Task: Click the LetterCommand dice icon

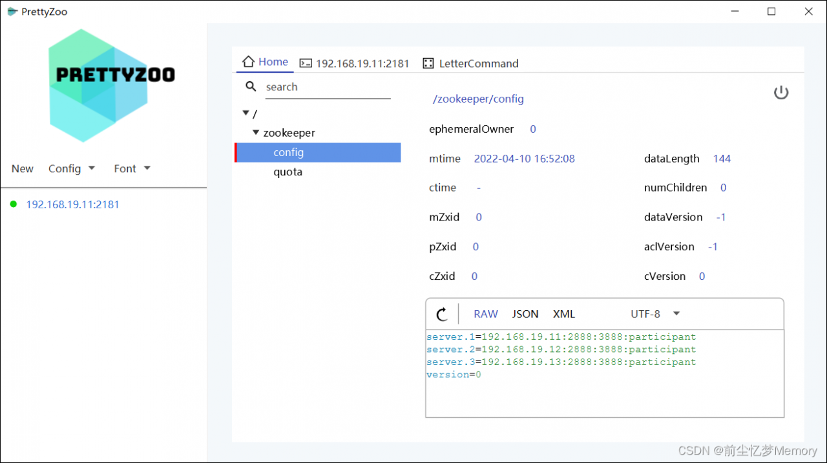Action: pos(428,63)
